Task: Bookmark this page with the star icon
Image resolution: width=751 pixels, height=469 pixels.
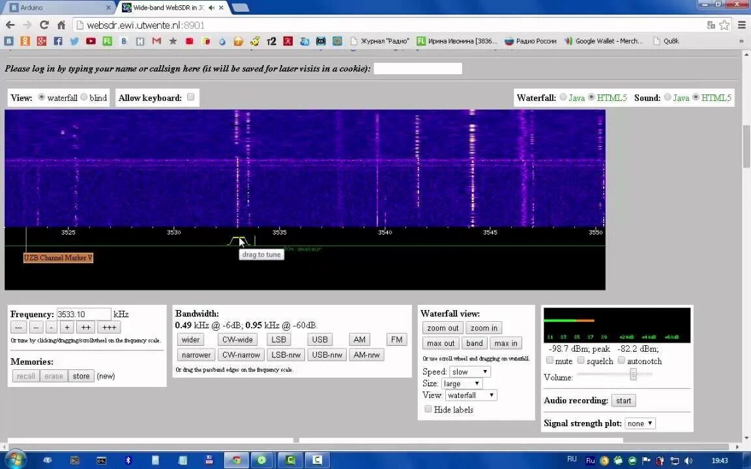Action: click(x=724, y=25)
